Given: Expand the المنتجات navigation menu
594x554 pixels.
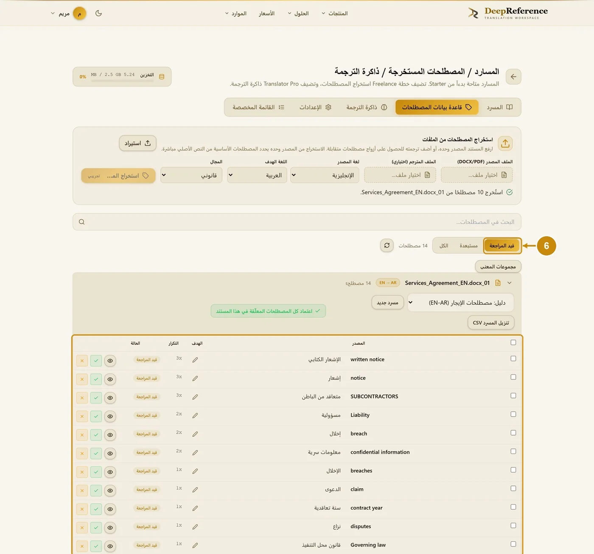Looking at the screenshot, I should [x=334, y=14].
